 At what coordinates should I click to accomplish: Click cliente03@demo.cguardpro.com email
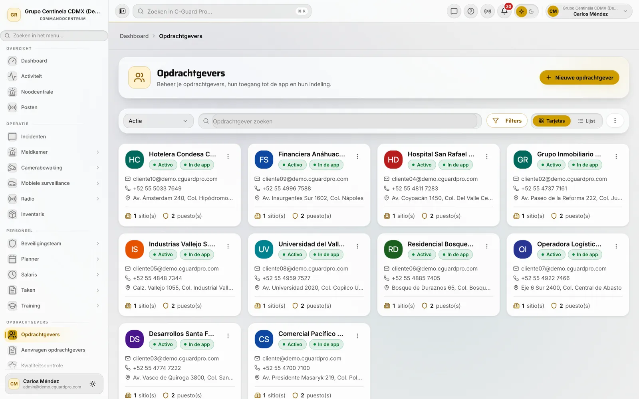176,358
